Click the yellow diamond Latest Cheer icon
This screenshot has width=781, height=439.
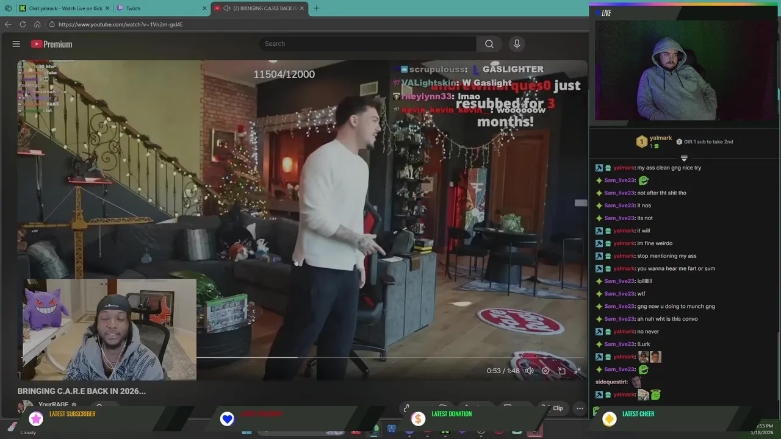(610, 418)
